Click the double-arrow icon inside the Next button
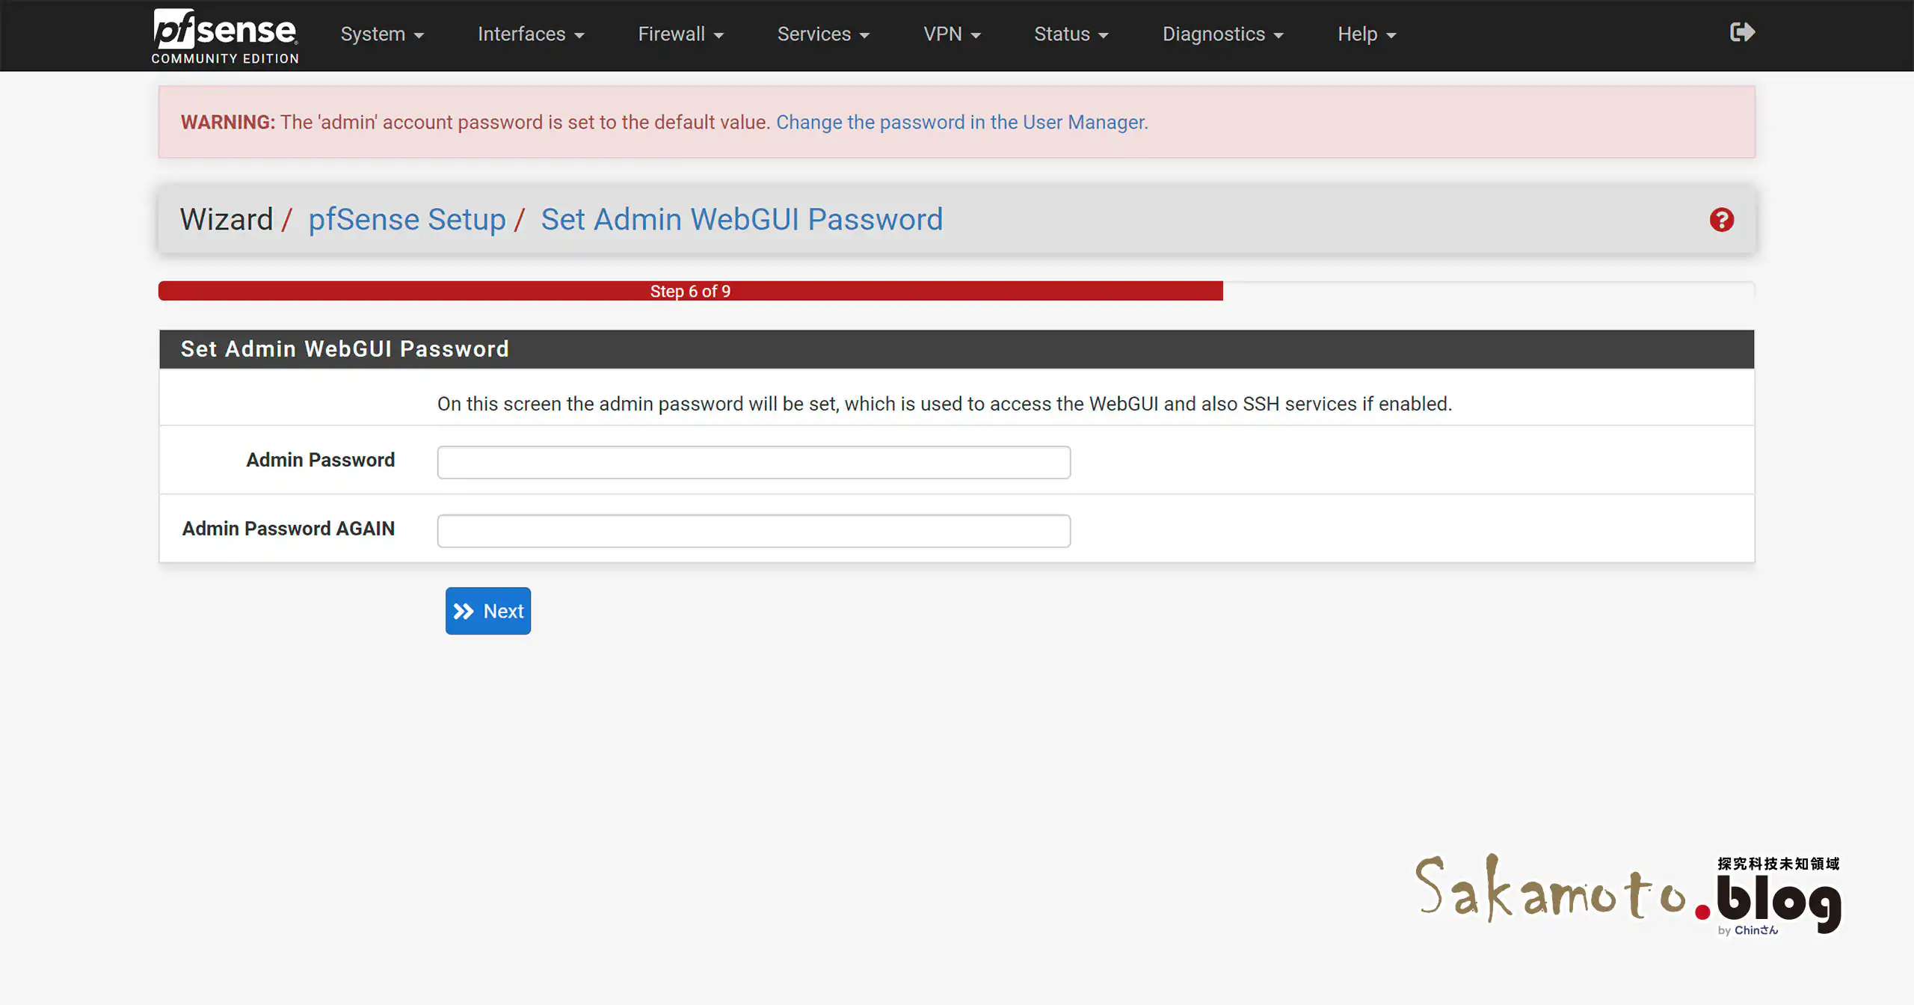 [465, 611]
